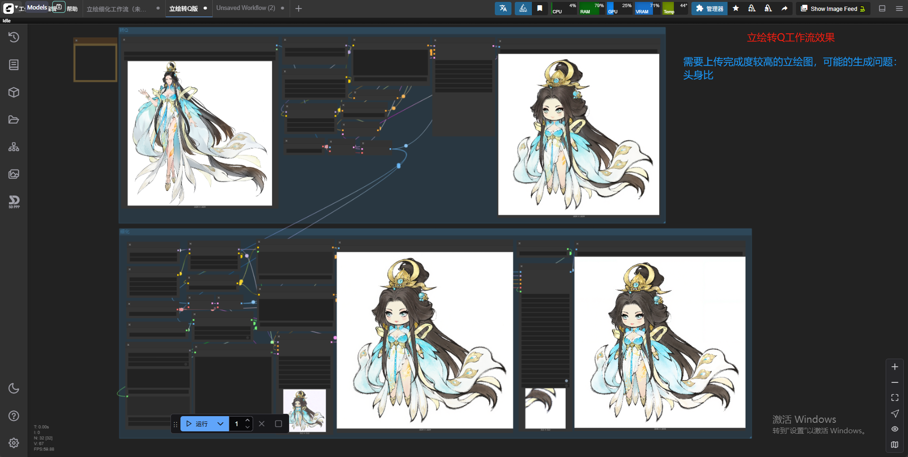Viewport: 908px width, 457px height.
Task: Click the translate language icon in top bar
Action: click(503, 9)
